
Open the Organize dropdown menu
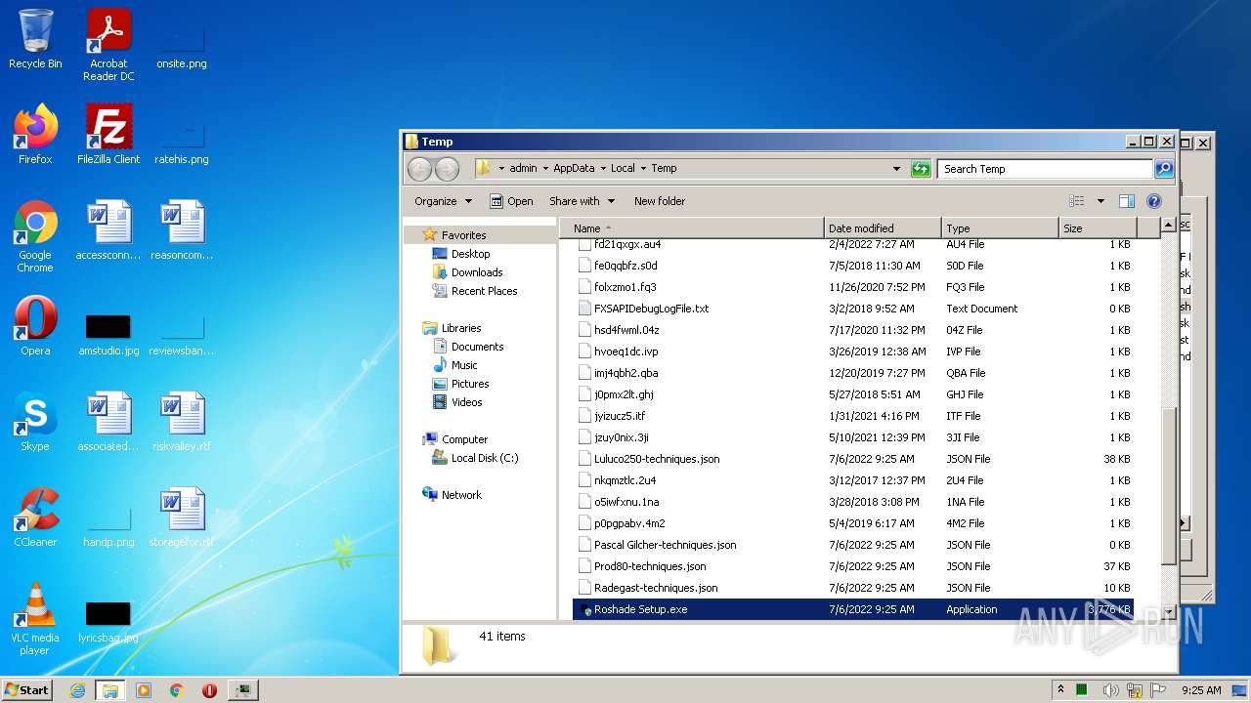[443, 201]
